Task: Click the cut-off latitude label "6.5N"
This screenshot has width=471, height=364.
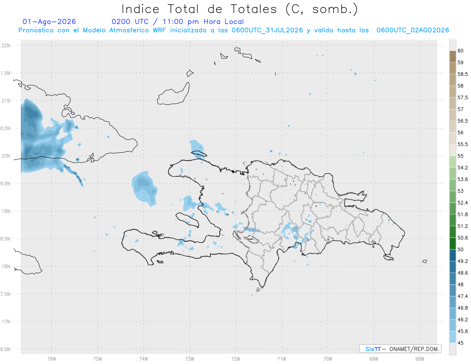Action: 6,349
